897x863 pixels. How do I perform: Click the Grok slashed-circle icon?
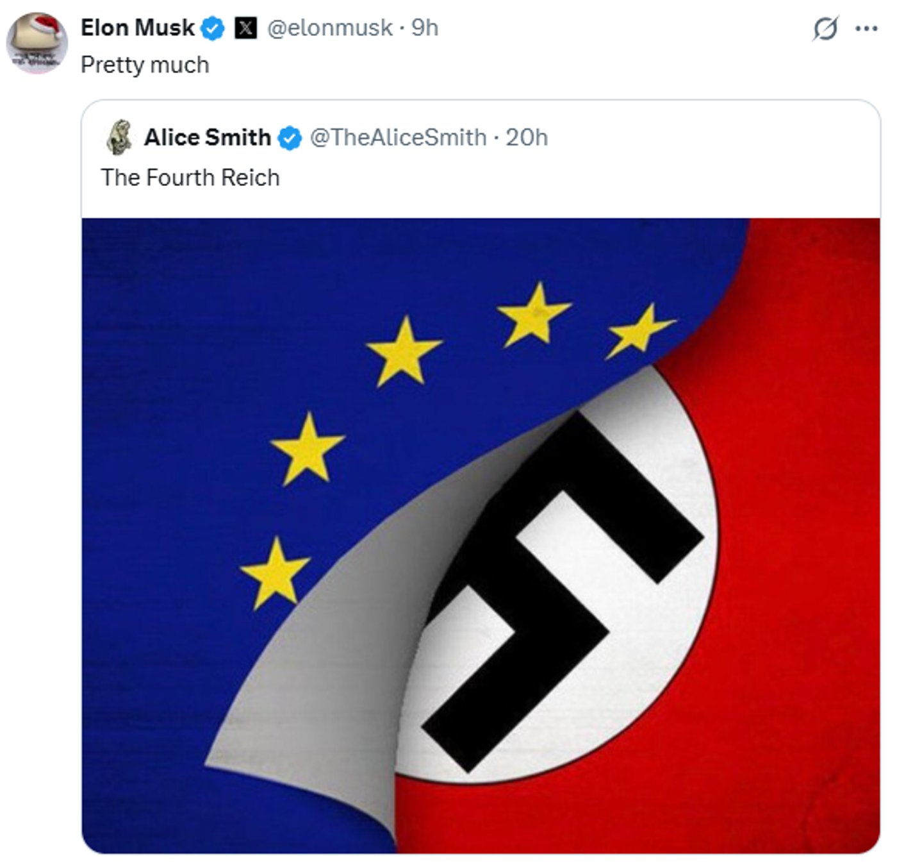tap(825, 29)
